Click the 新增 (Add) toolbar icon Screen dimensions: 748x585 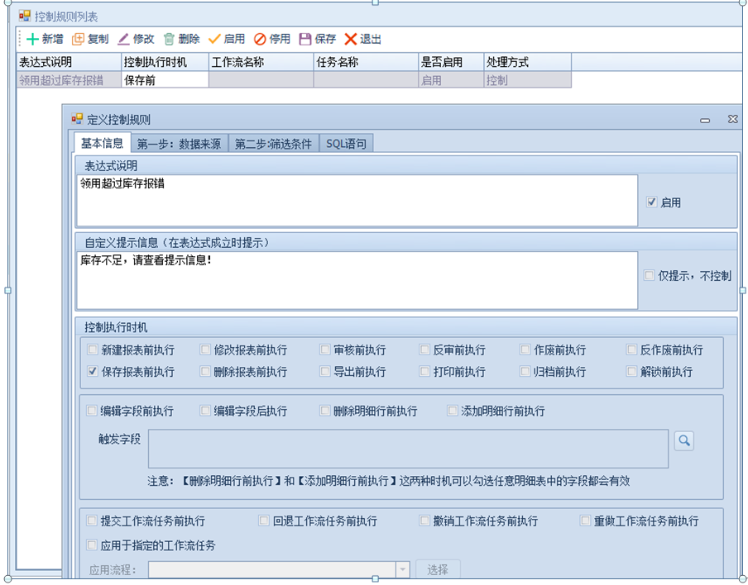[x=33, y=39]
